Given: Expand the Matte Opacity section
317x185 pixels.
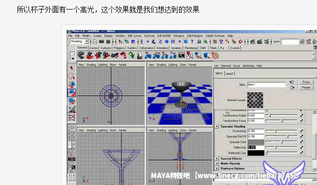Looking at the screenshot, I should [217, 163].
